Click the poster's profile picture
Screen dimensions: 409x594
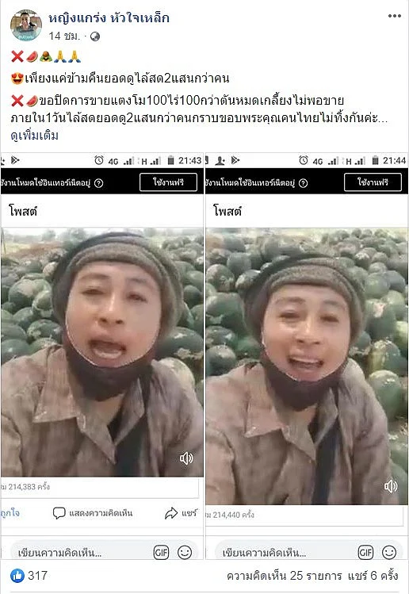click(25, 25)
